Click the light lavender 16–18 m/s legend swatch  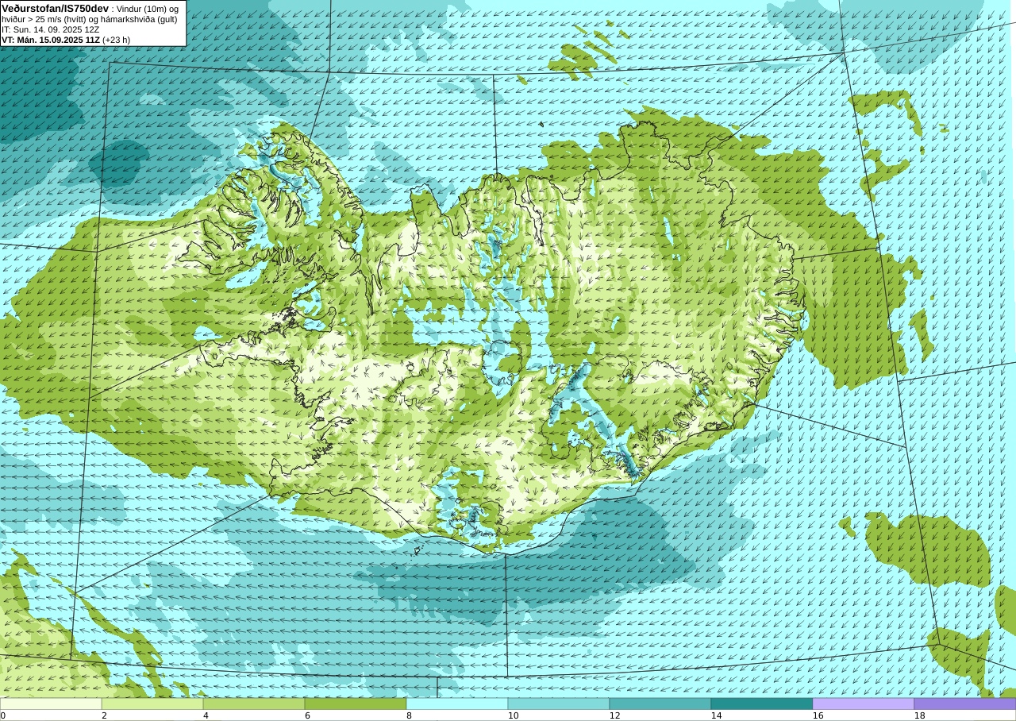[x=864, y=704]
